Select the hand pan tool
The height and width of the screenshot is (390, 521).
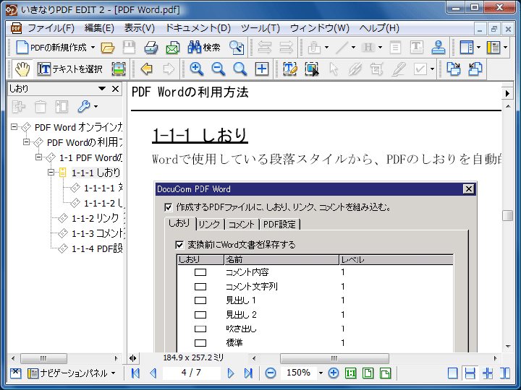(22, 69)
